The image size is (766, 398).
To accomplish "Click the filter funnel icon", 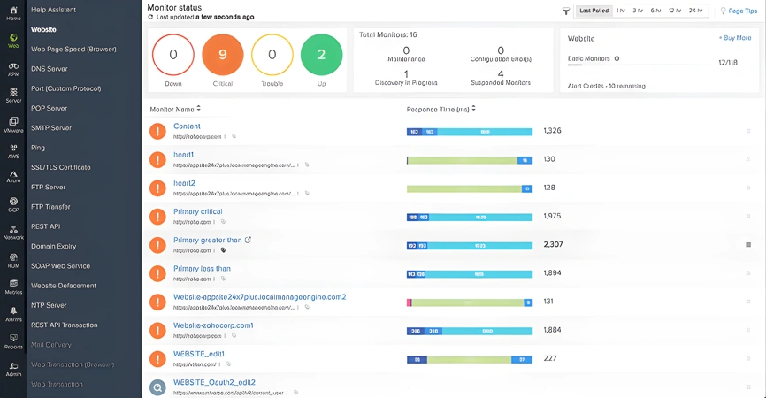I will [566, 11].
